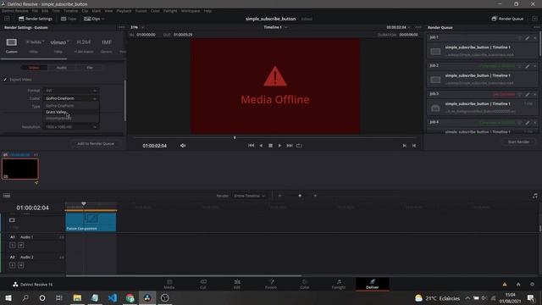
Task: Choose the Vimeo render preset
Action: [59, 42]
